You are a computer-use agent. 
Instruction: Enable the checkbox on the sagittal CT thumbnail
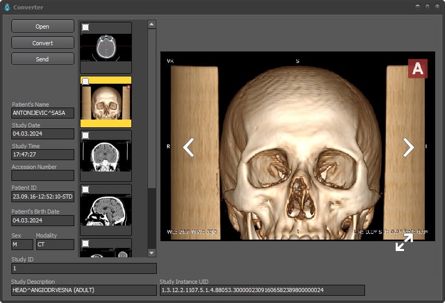click(86, 190)
